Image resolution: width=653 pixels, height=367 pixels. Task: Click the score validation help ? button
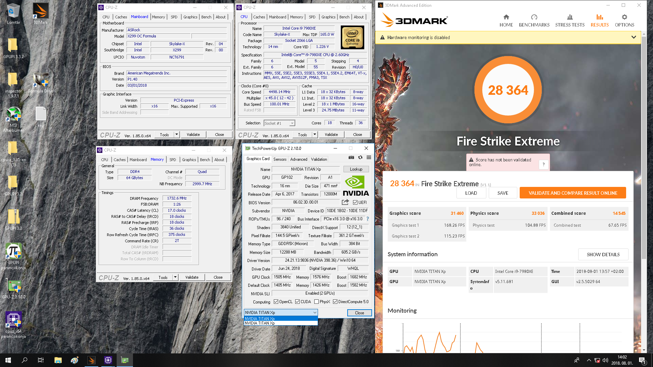[543, 164]
